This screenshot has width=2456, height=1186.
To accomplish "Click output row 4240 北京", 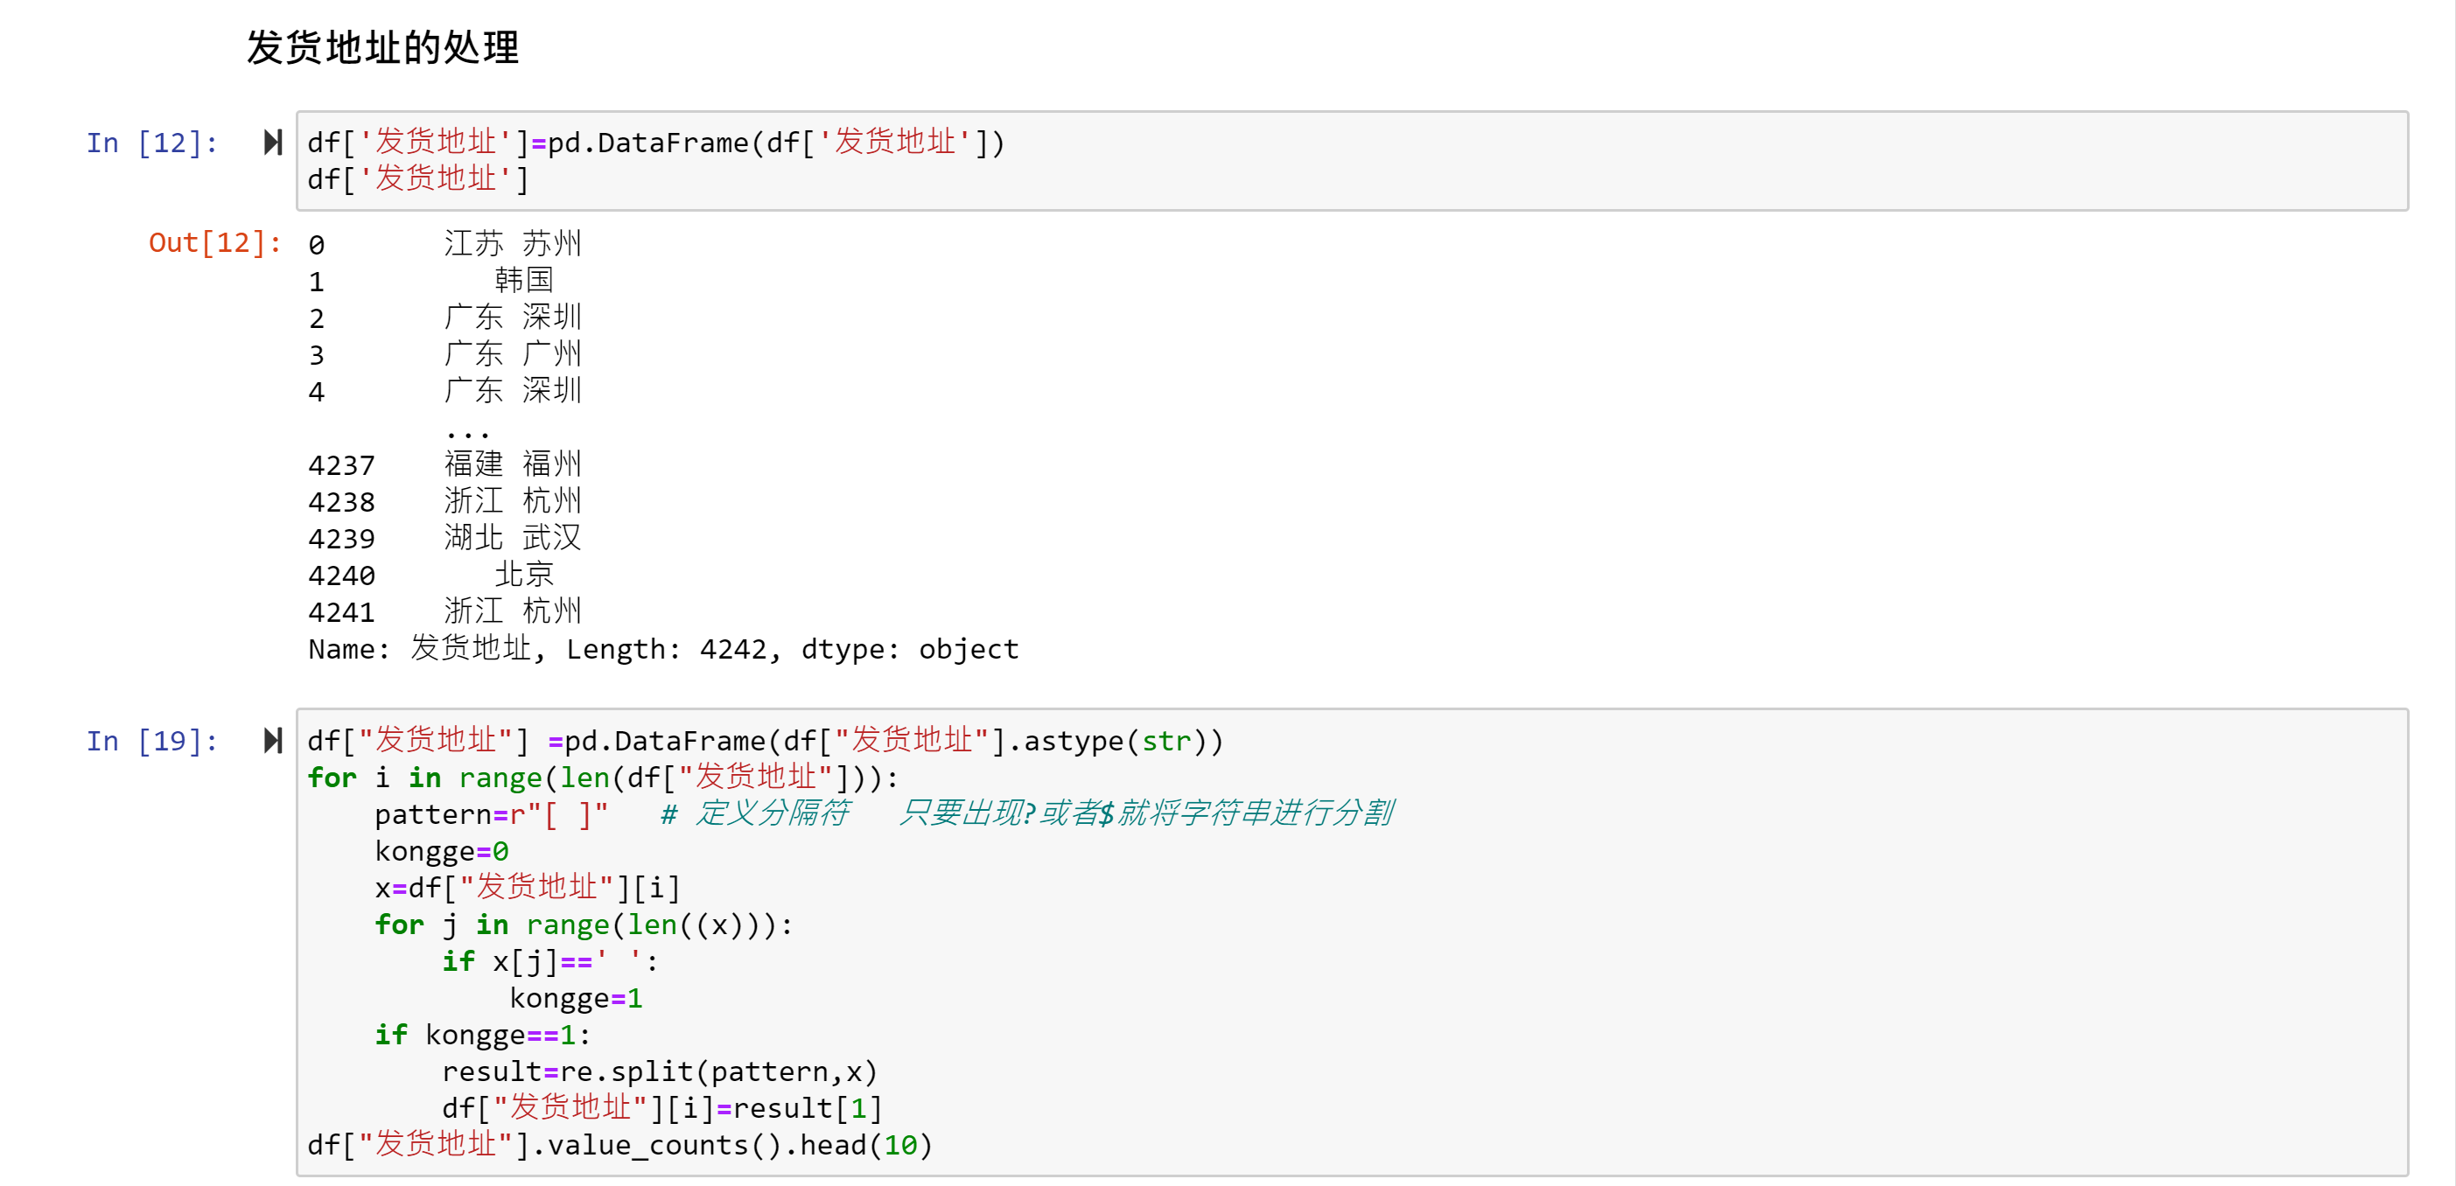I will click(524, 575).
